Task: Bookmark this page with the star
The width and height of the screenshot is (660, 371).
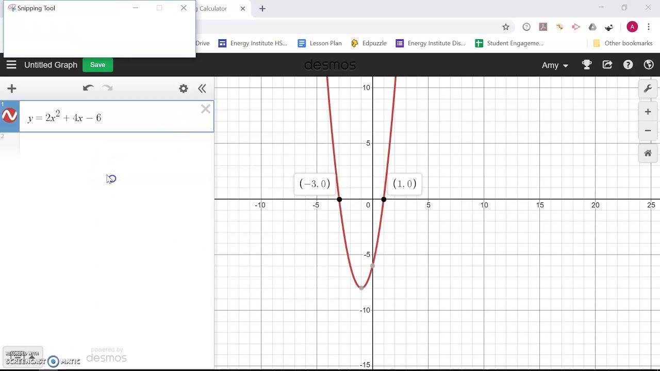Action: click(x=506, y=27)
